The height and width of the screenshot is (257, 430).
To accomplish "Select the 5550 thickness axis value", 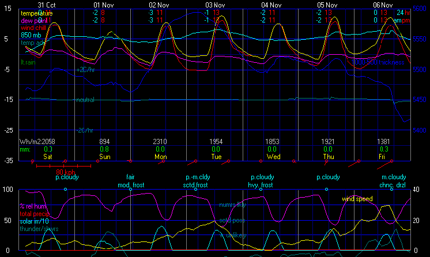I will (x=420, y=39).
